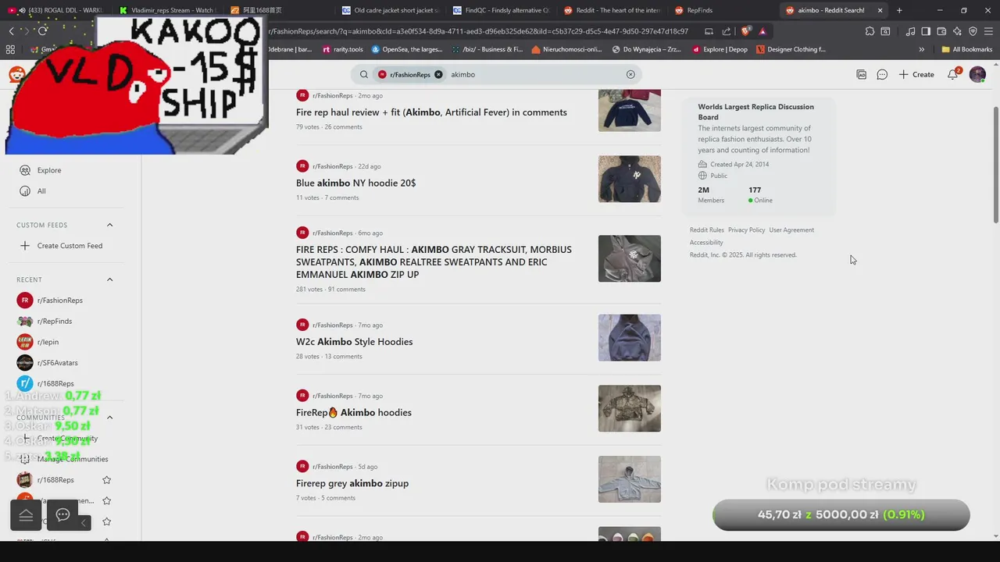Open the Explore Depop bookmark
Viewport: 1000px width, 562px height.
tap(720, 49)
